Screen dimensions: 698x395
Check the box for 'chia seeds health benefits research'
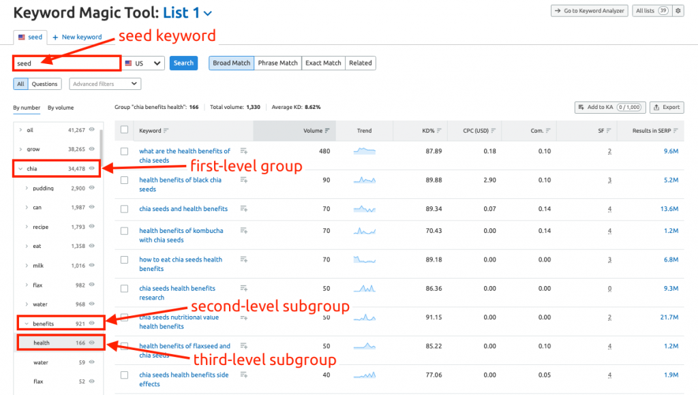click(x=124, y=289)
